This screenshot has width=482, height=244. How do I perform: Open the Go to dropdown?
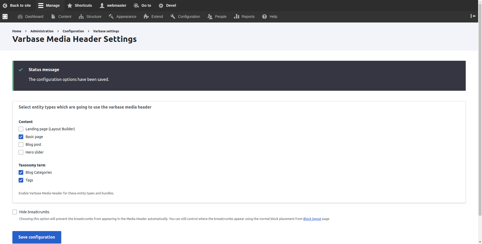pyautogui.click(x=142, y=5)
